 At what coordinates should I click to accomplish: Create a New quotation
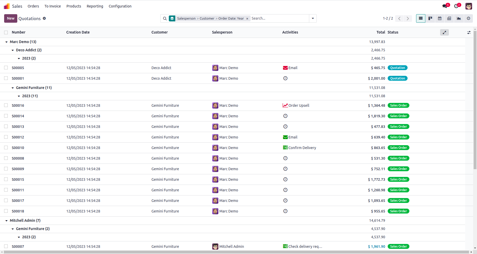[11, 18]
